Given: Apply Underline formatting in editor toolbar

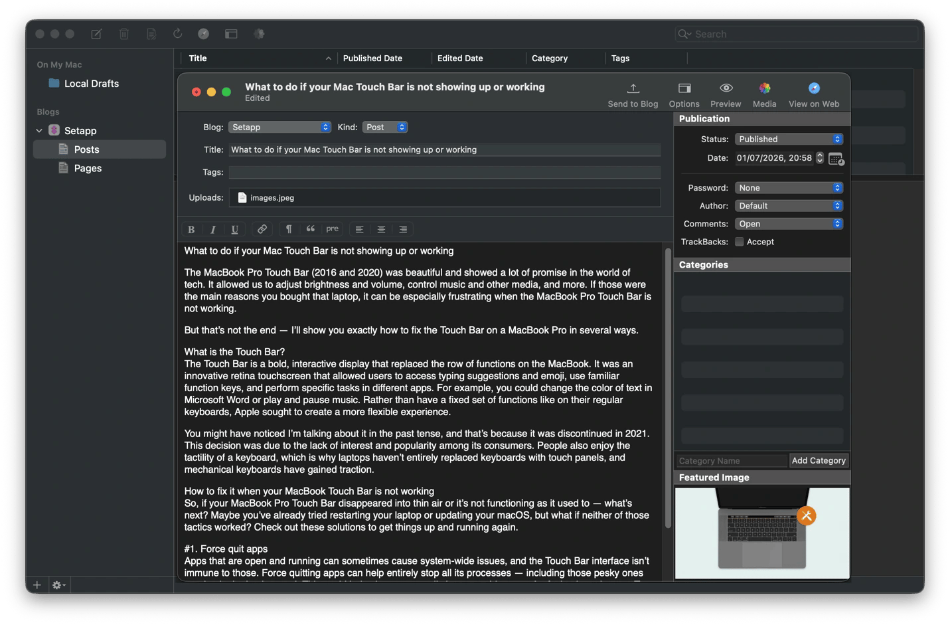Looking at the screenshot, I should point(234,229).
